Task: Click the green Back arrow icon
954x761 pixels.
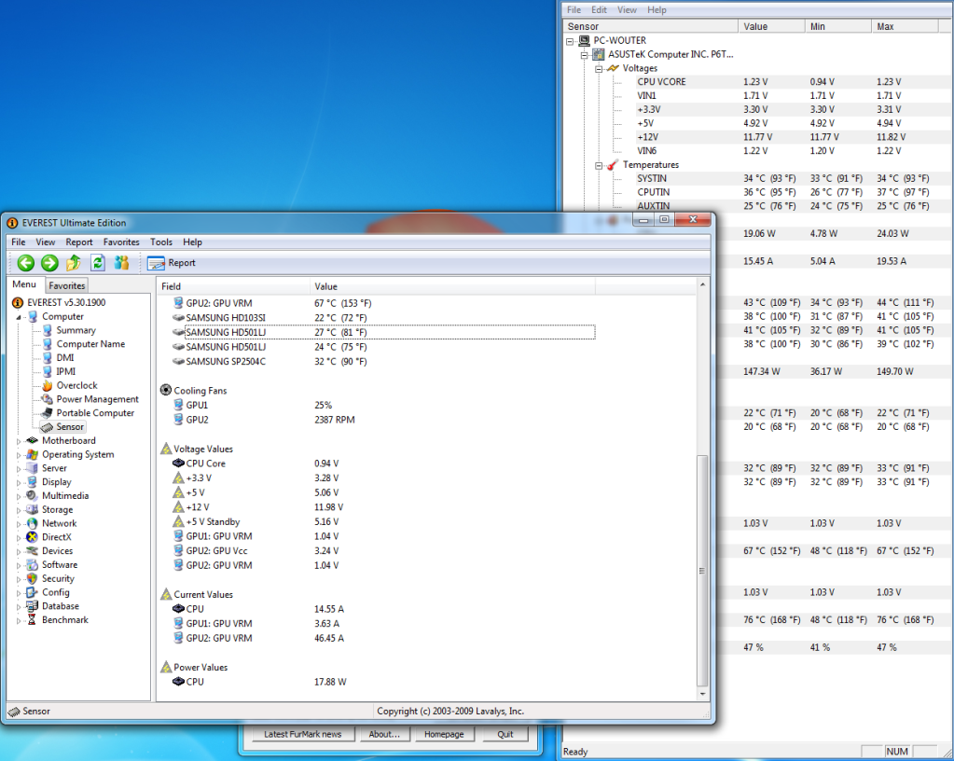Action: [25, 263]
